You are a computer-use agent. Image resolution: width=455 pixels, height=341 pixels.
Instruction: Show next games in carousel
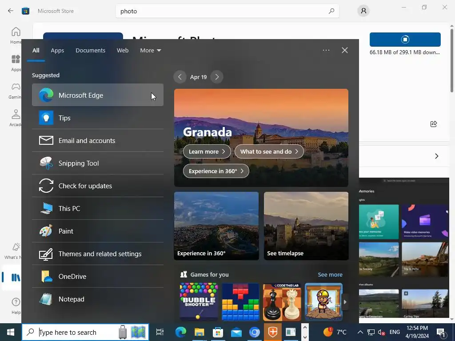[345, 302]
